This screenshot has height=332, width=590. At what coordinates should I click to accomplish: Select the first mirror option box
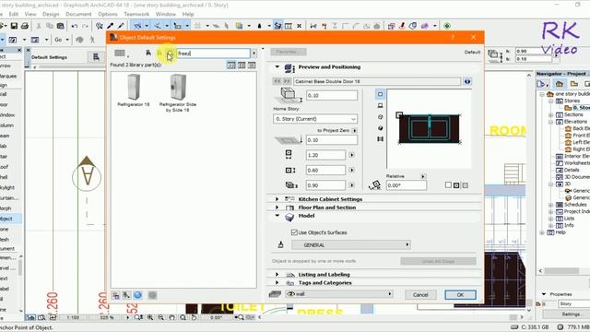tap(448, 185)
